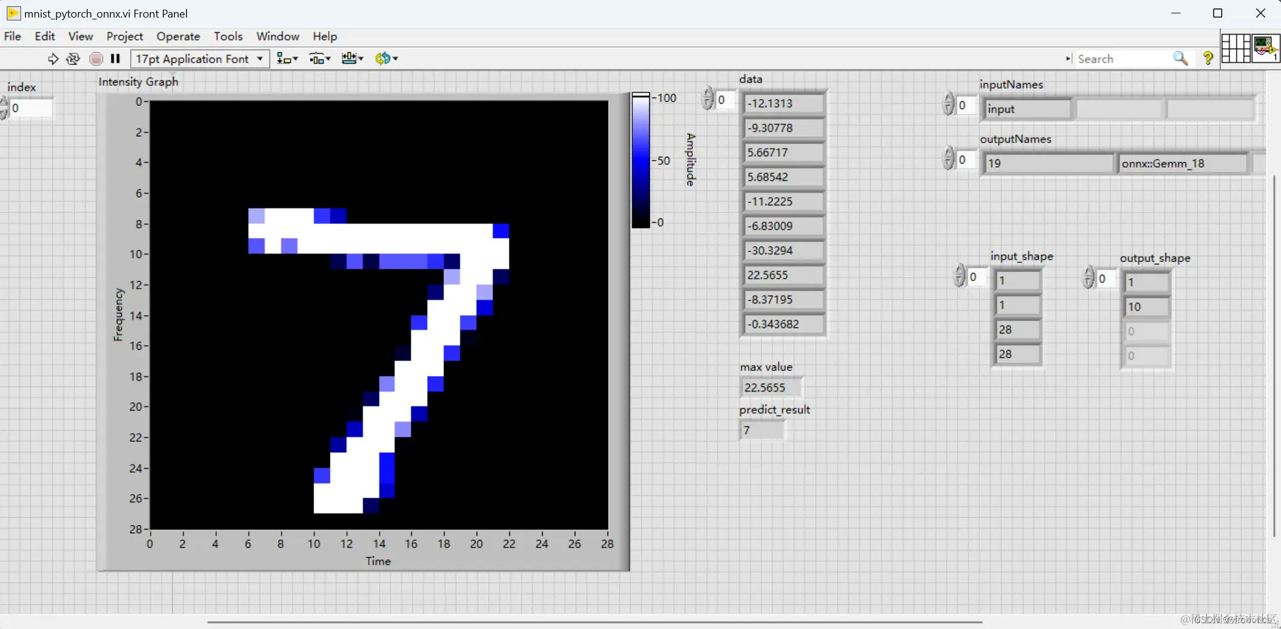Click the input_shape array index stepper
Screen dimensions: 1281x629
[x=959, y=275]
